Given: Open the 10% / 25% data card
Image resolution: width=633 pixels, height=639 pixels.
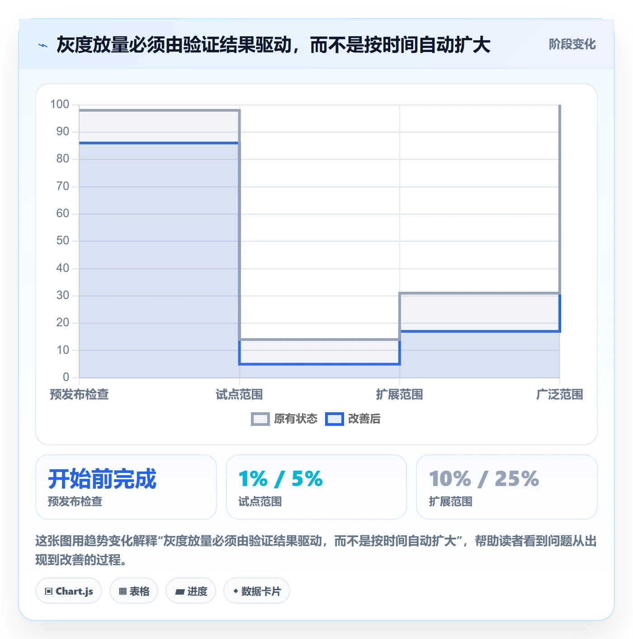Looking at the screenshot, I should click(507, 487).
